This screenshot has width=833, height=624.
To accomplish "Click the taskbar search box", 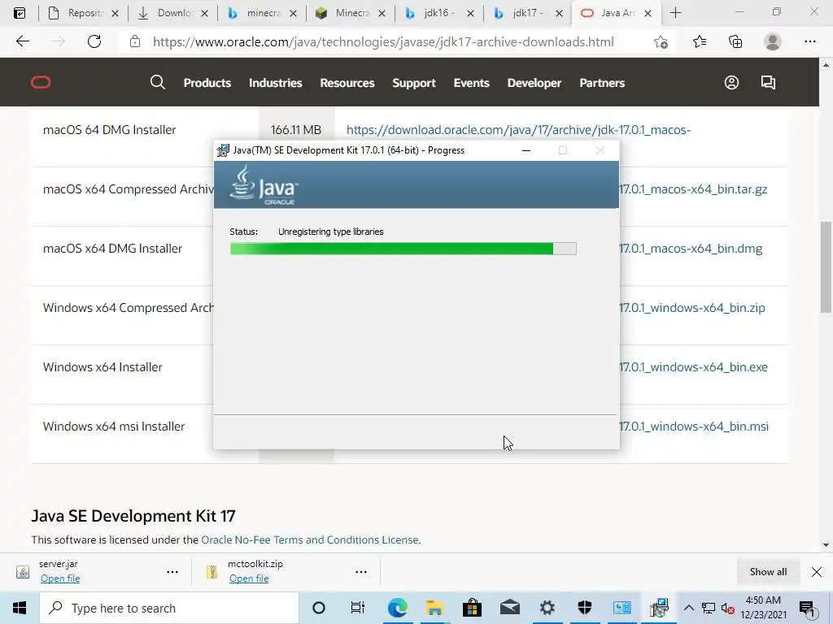I will point(169,608).
